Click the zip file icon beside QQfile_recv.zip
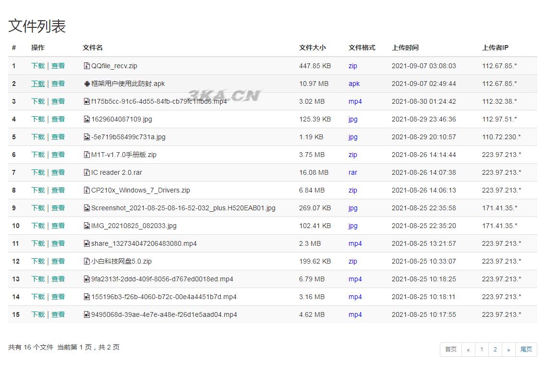This screenshot has height=374, width=544. [87, 66]
